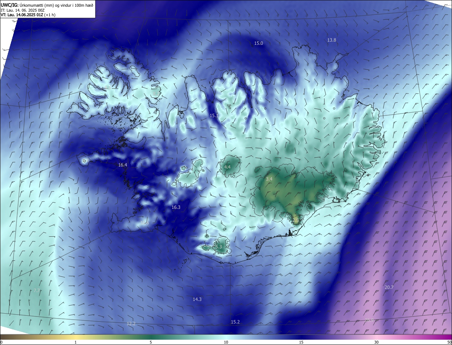Click the colour scale tick labelled 5
452x345 pixels.
pyautogui.click(x=151, y=342)
